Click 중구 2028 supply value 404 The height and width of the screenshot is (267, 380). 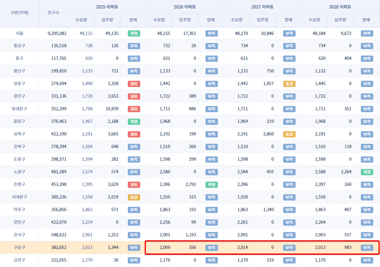[348, 58]
